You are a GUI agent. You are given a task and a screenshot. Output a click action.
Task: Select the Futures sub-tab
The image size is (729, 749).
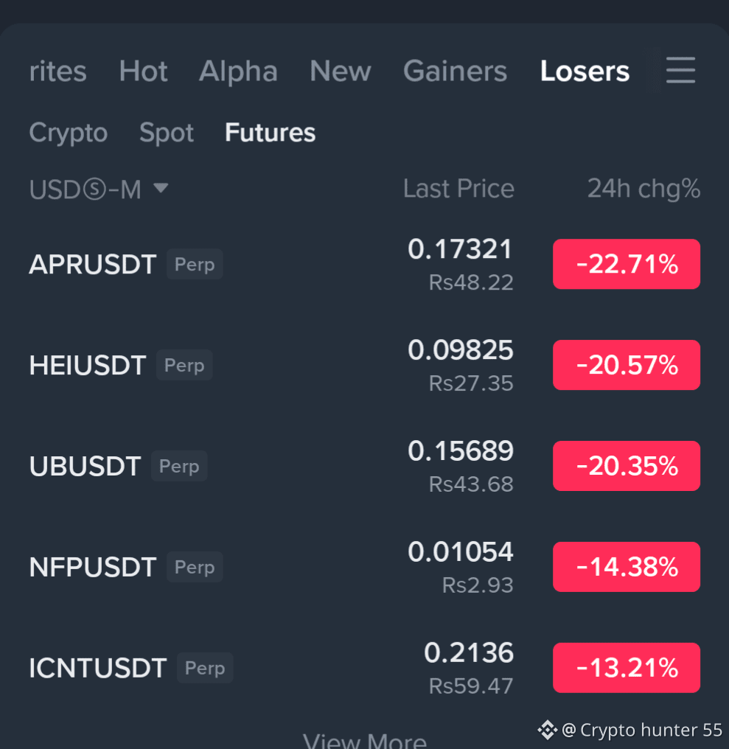(x=270, y=132)
